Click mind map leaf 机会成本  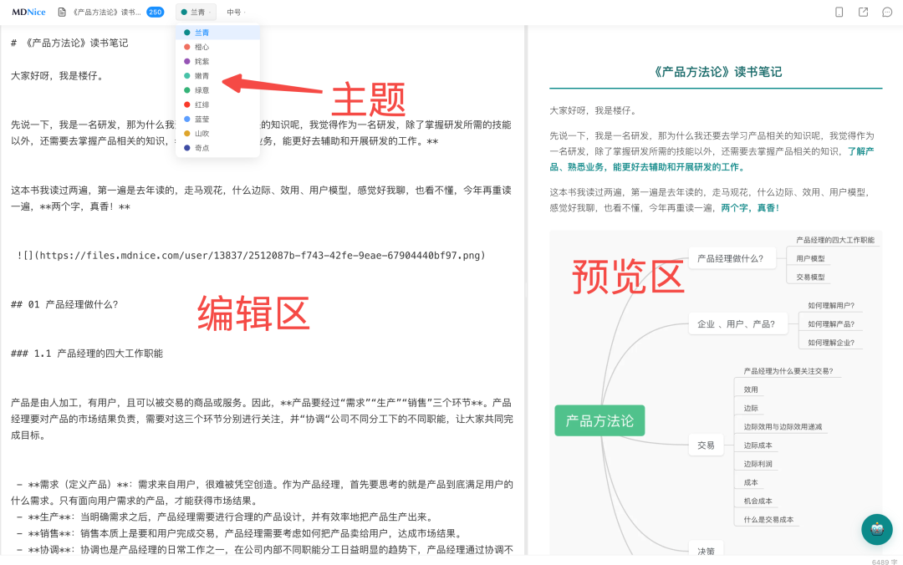pyautogui.click(x=758, y=501)
